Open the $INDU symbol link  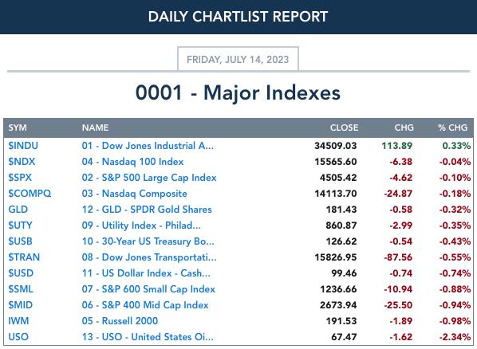pos(23,146)
